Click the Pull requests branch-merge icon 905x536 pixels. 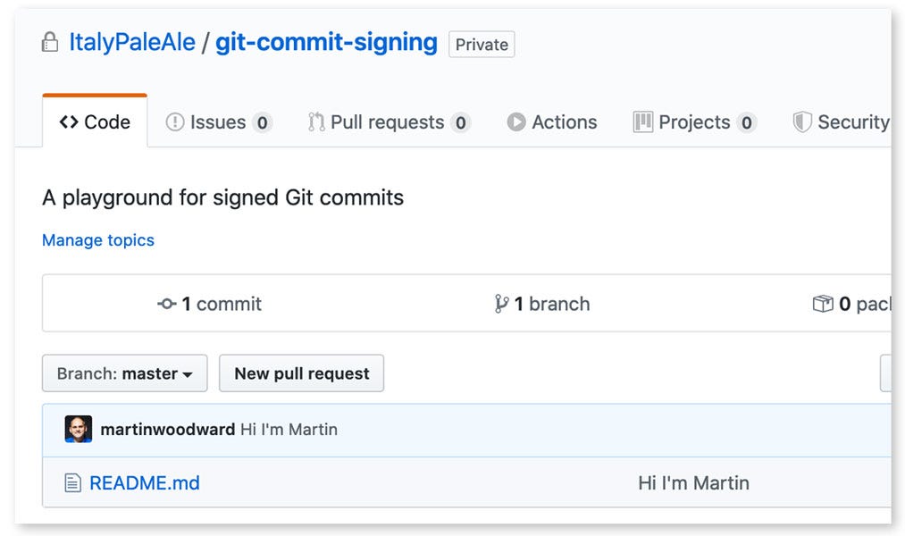[x=315, y=122]
